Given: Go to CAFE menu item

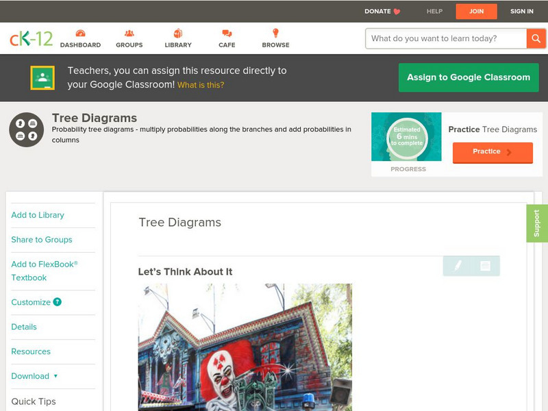Looking at the screenshot, I should coord(227,45).
